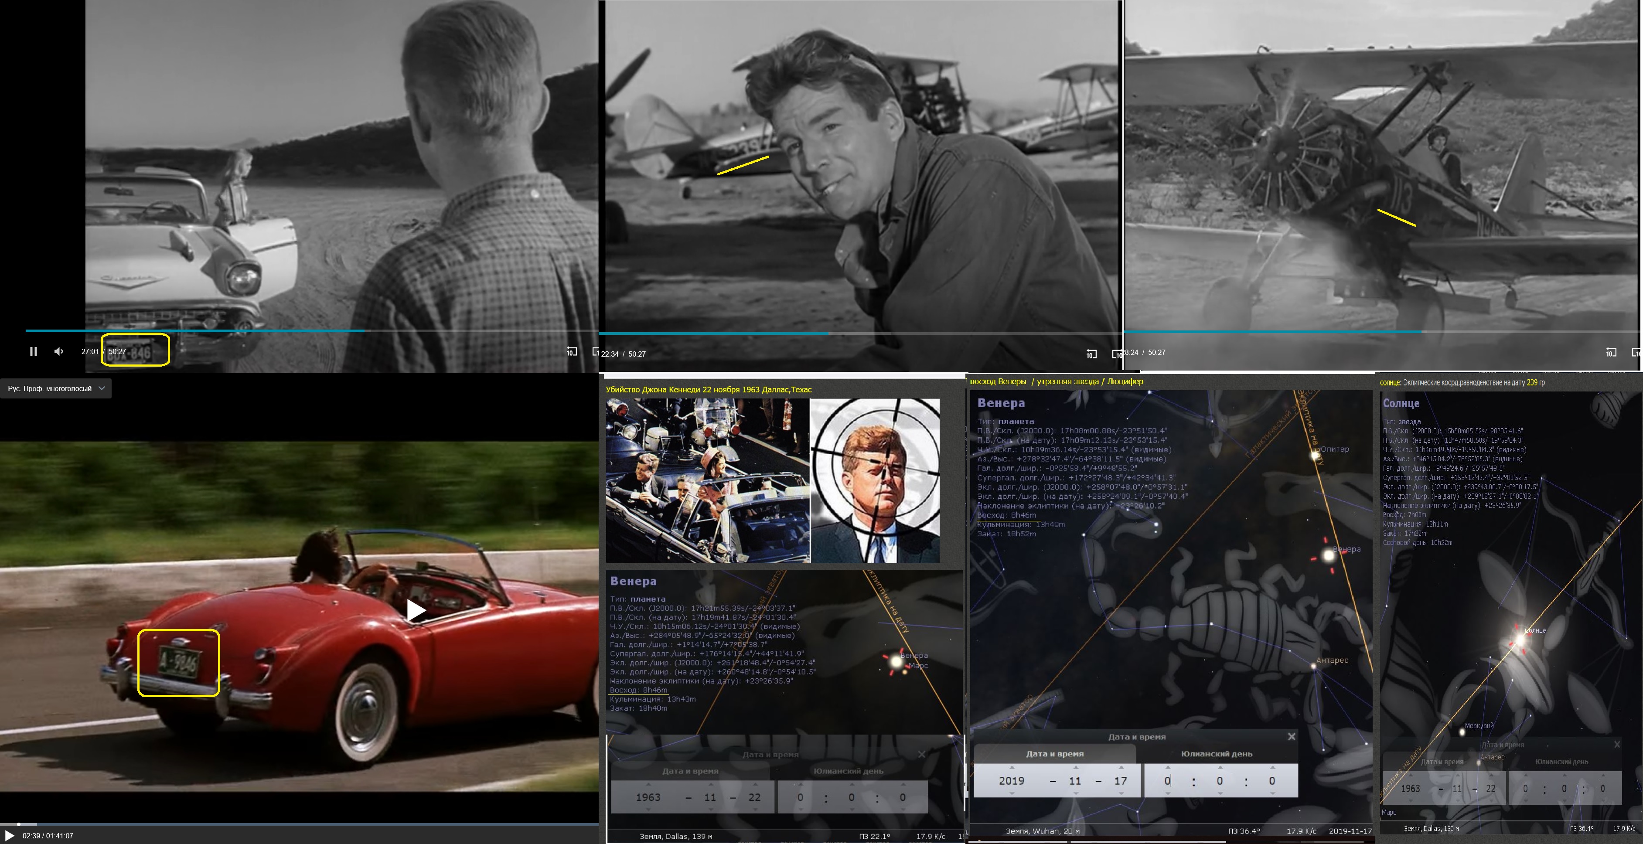Screen dimensions: 1643x844
Task: Click the '17.9 К/с' readout in the Wuhan status bar
Action: coord(1301,831)
